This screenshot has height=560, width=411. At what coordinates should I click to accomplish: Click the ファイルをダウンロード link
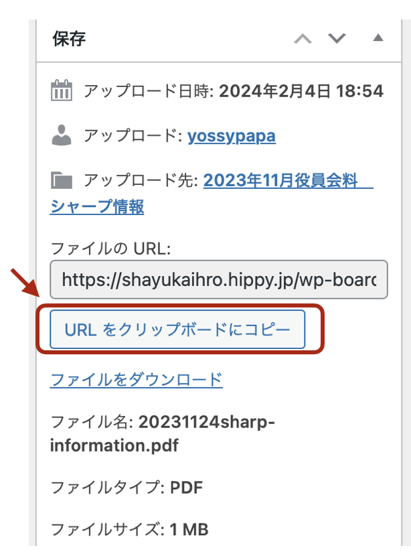(x=136, y=380)
